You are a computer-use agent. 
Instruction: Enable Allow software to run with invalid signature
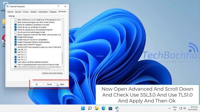click(x=16, y=20)
